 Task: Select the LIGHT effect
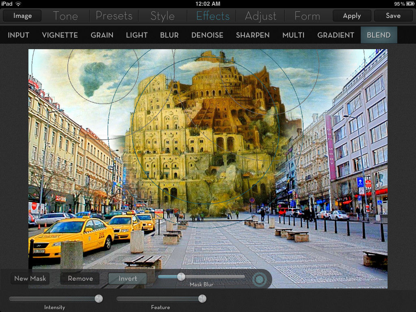pyautogui.click(x=136, y=35)
